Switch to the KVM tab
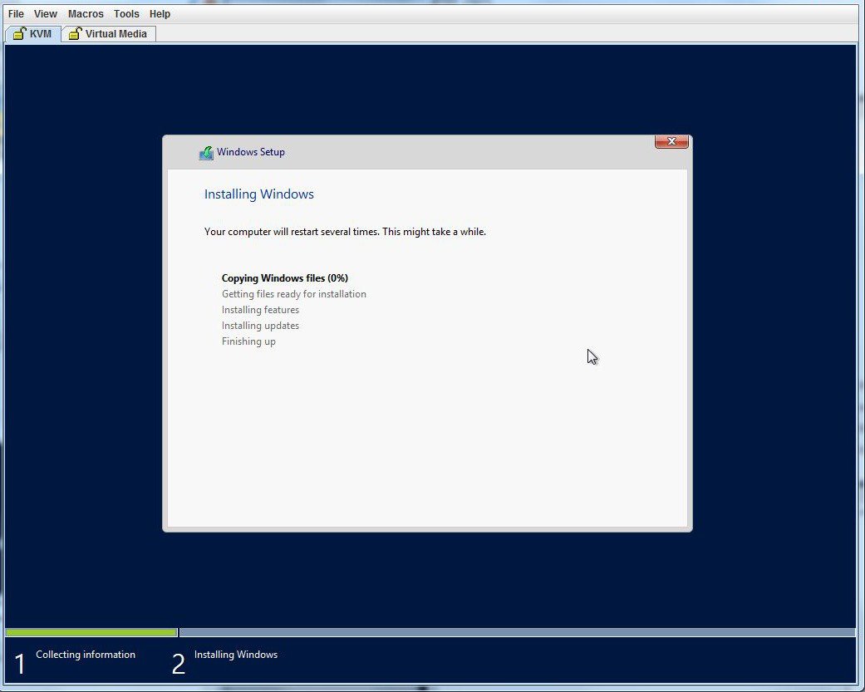 point(33,33)
